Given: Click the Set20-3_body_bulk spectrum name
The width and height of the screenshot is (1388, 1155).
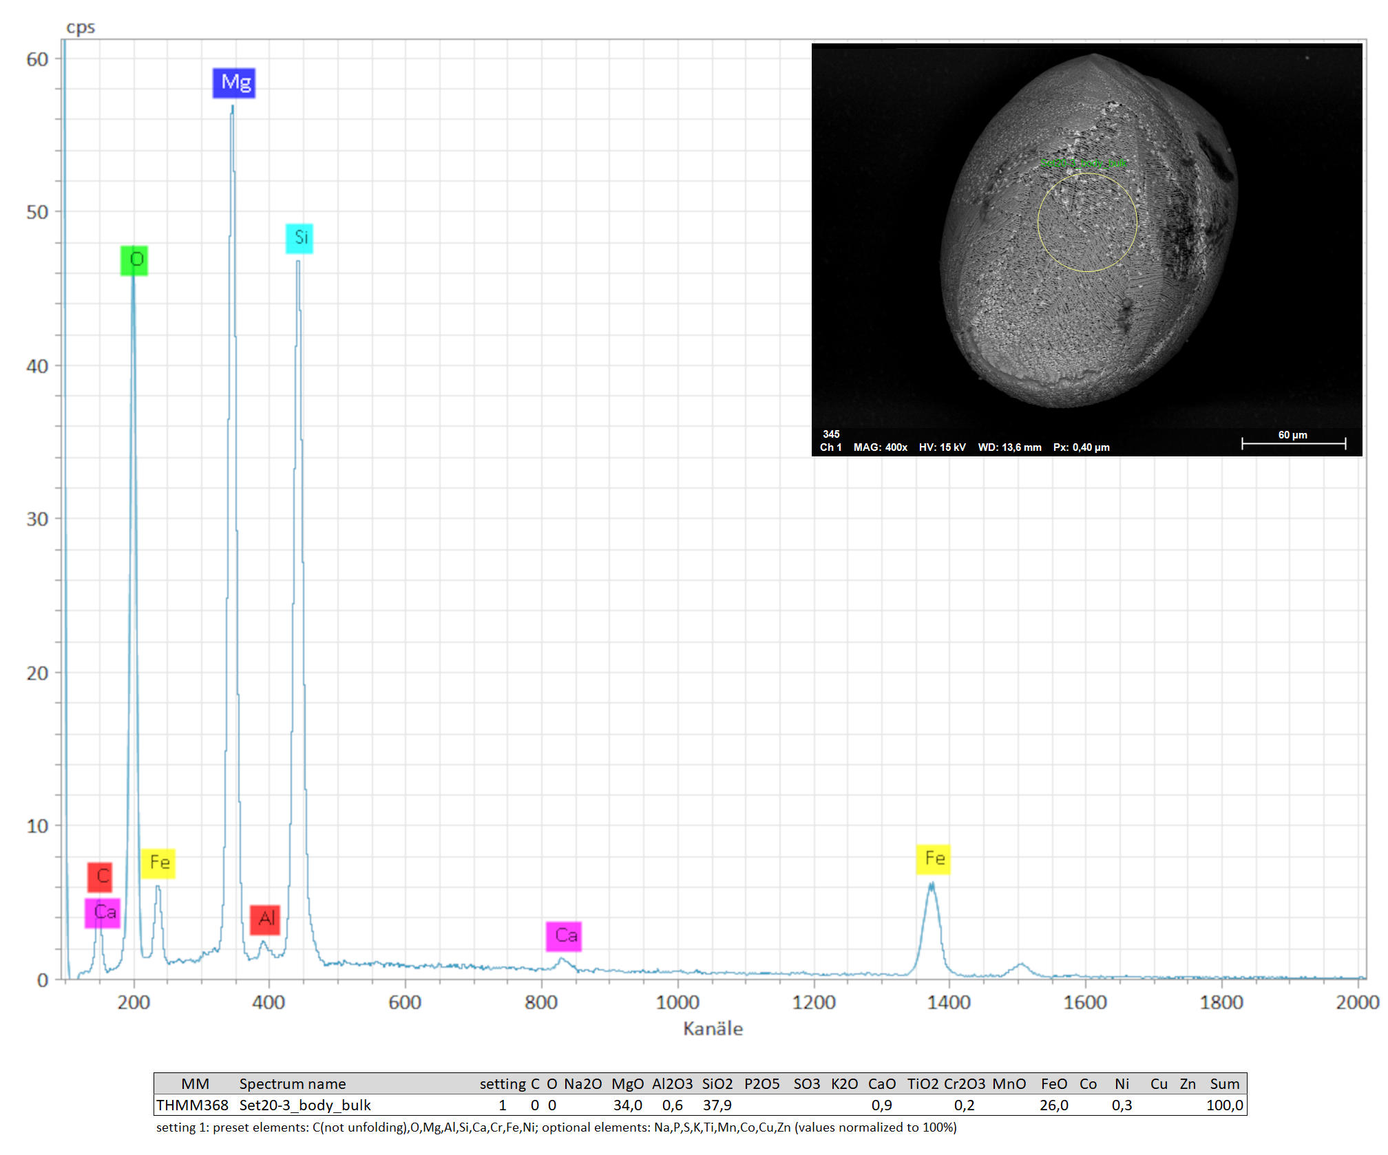Looking at the screenshot, I should tap(305, 1105).
